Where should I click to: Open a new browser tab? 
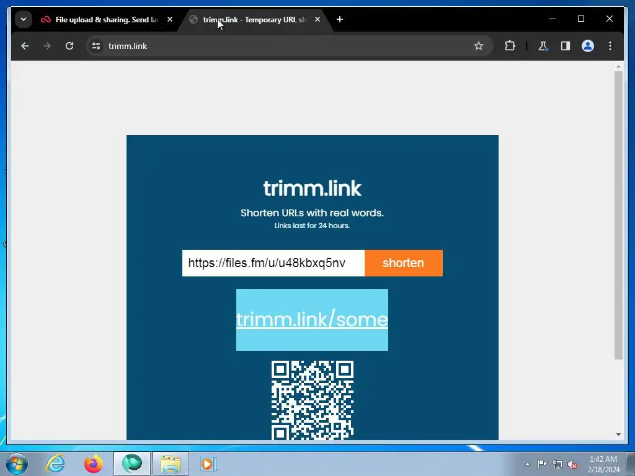pos(340,19)
